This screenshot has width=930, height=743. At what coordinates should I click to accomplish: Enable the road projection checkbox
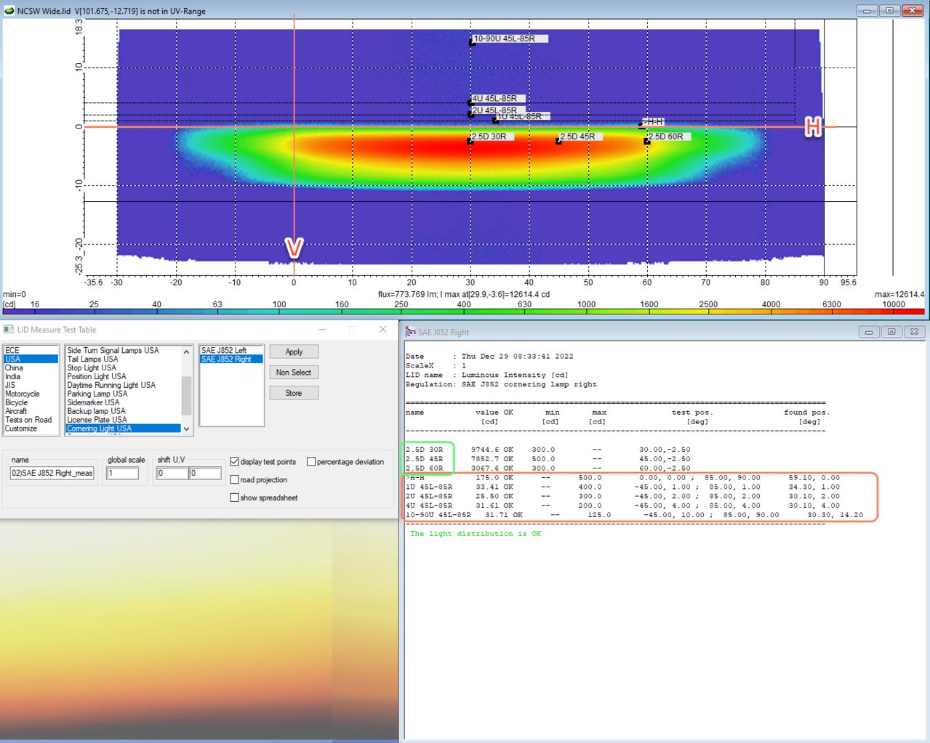tap(235, 480)
